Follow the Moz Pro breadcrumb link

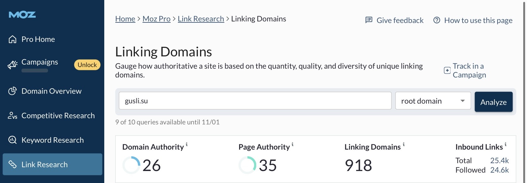[156, 19]
